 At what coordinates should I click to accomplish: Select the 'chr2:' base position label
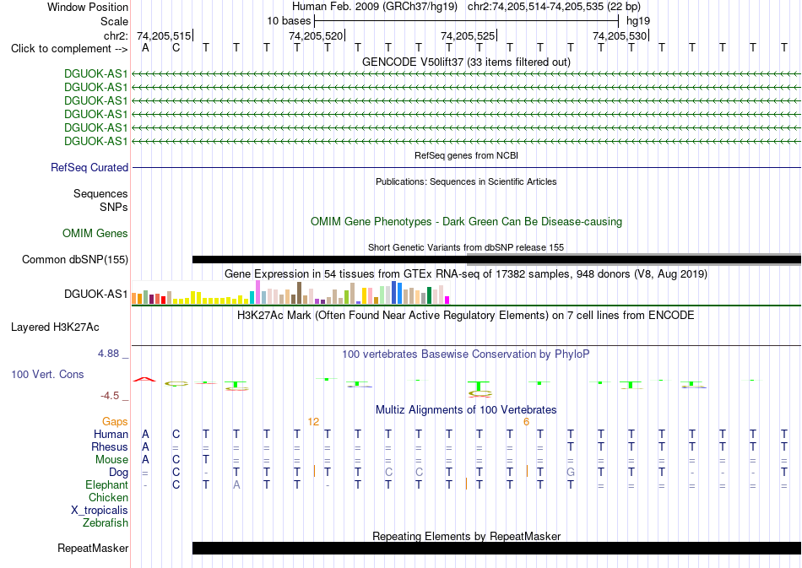[116, 35]
